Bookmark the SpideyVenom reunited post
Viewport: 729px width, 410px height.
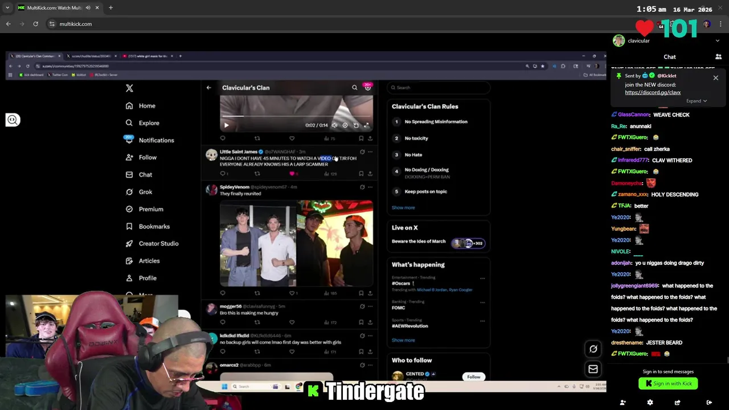361,293
